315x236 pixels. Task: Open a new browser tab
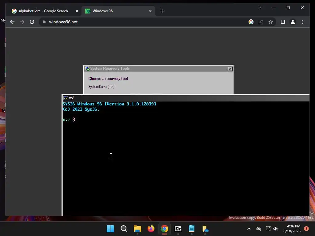(x=162, y=11)
